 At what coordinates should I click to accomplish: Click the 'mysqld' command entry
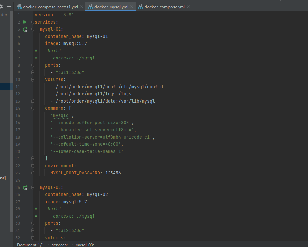(x=61, y=116)
